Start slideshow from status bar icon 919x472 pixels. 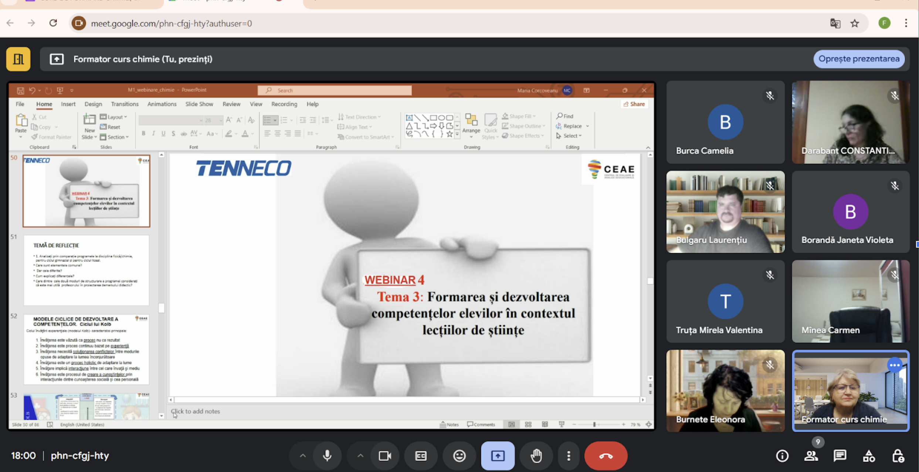(562, 424)
